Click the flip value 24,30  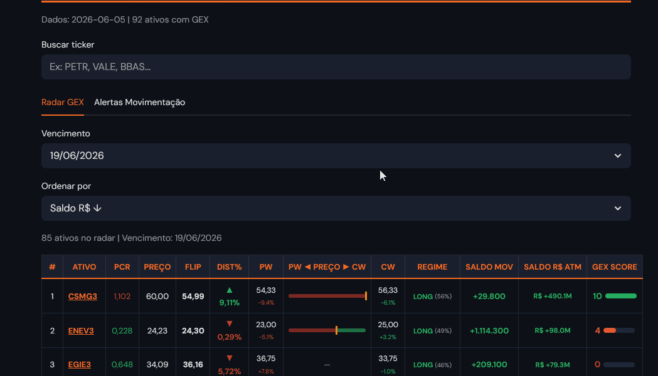click(x=193, y=331)
